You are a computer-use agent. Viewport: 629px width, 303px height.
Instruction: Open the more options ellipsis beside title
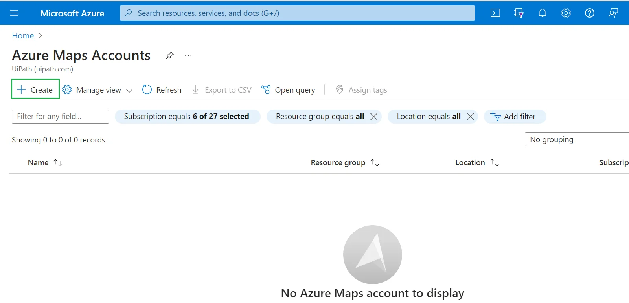(188, 55)
